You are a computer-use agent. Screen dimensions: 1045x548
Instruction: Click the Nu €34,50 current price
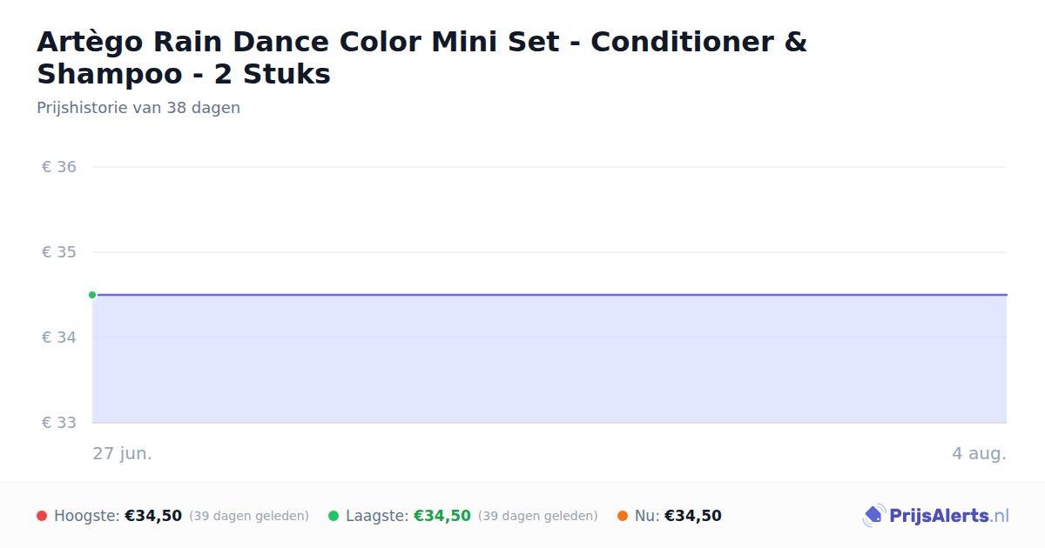click(693, 516)
